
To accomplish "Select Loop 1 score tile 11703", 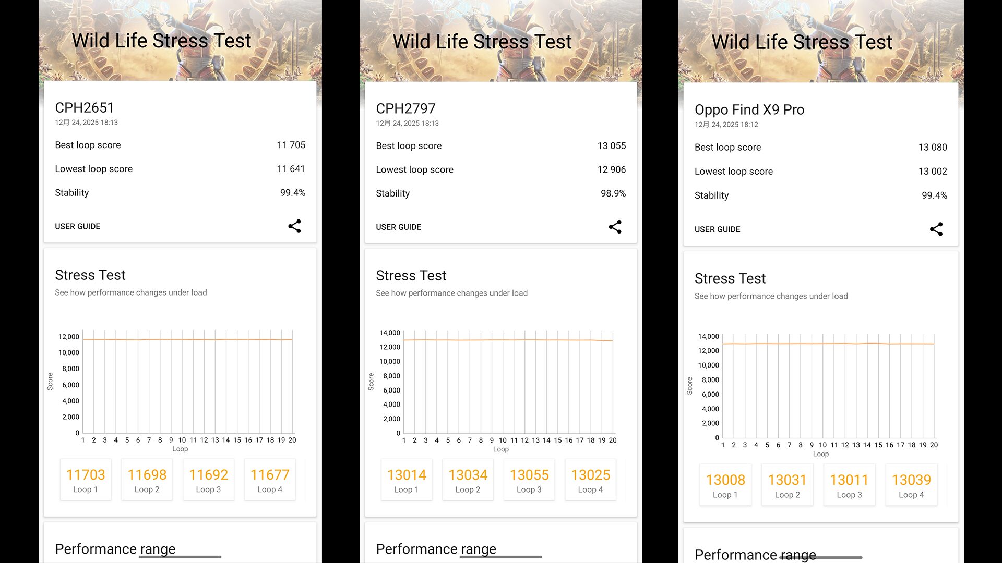I will (86, 480).
